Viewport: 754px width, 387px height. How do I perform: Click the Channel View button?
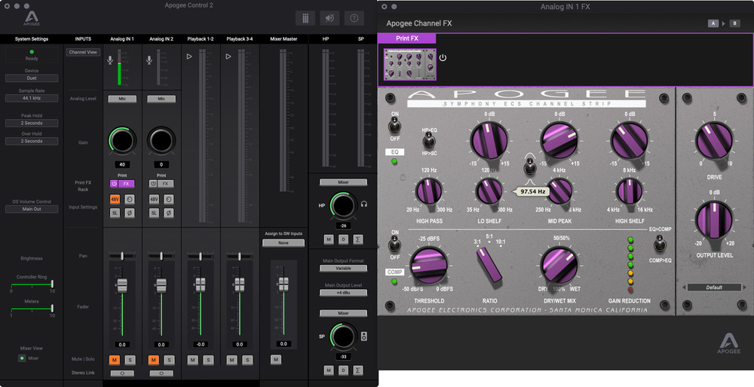click(83, 53)
